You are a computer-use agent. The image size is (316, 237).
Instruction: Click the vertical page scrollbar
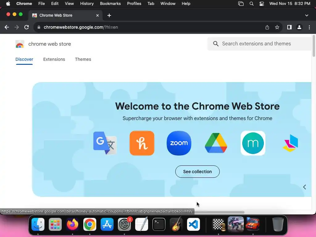(314, 46)
